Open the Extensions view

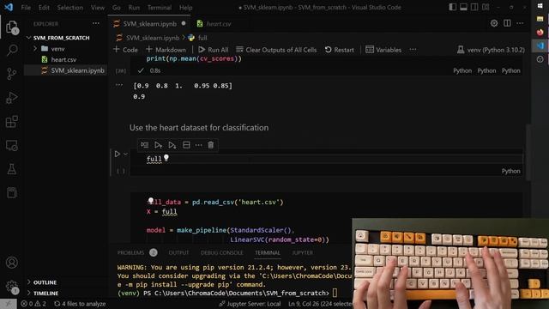point(11,122)
